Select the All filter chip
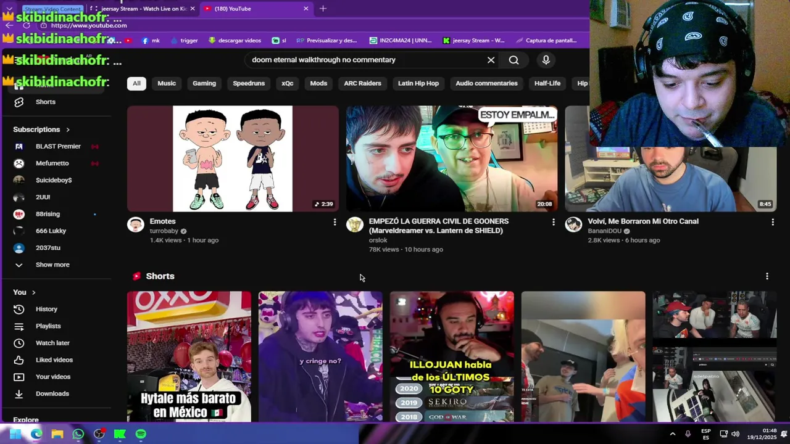The image size is (790, 444). (136, 83)
